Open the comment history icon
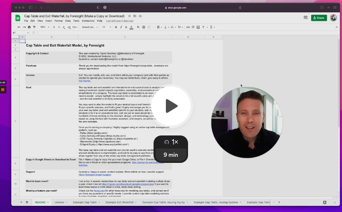 point(305,18)
